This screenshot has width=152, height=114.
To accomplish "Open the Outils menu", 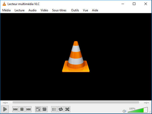I will [75, 10].
